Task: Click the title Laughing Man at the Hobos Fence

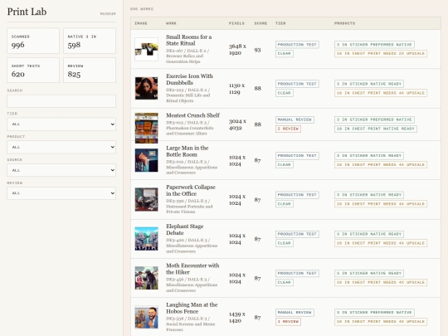Action: coord(192,308)
